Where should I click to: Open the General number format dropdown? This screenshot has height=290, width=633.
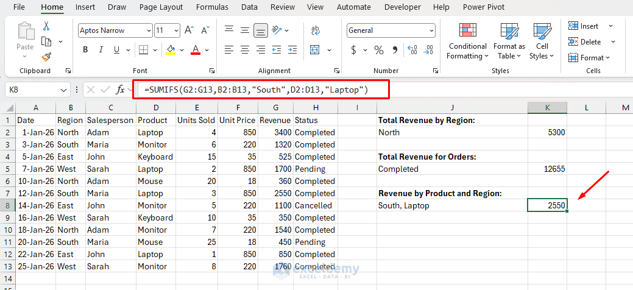431,30
